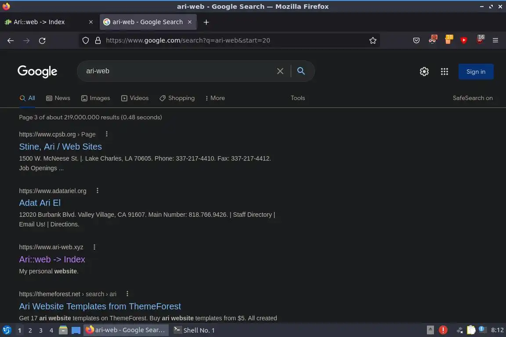Save page to Pocket icon
Image resolution: width=506 pixels, height=337 pixels.
(x=416, y=40)
